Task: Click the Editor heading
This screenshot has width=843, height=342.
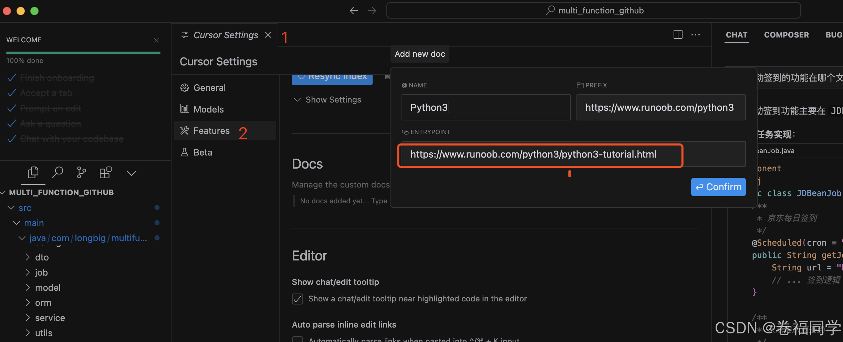Action: [x=309, y=256]
